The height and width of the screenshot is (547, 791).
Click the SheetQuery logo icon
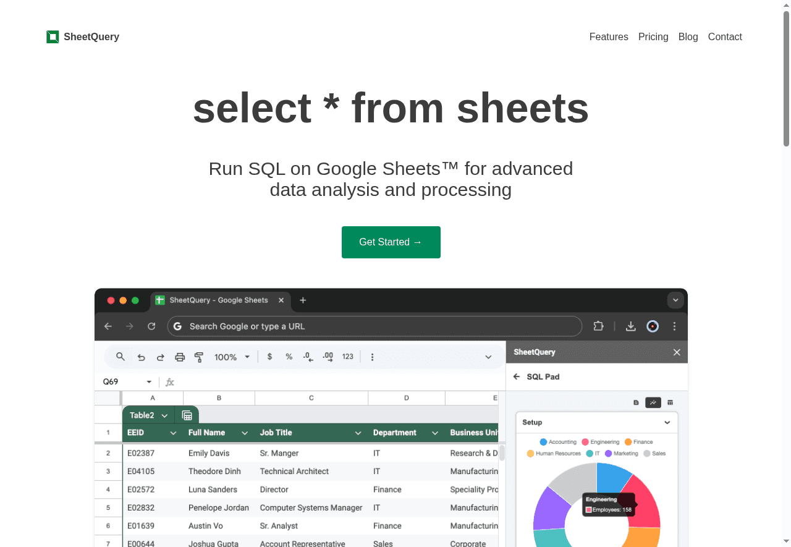click(x=53, y=37)
